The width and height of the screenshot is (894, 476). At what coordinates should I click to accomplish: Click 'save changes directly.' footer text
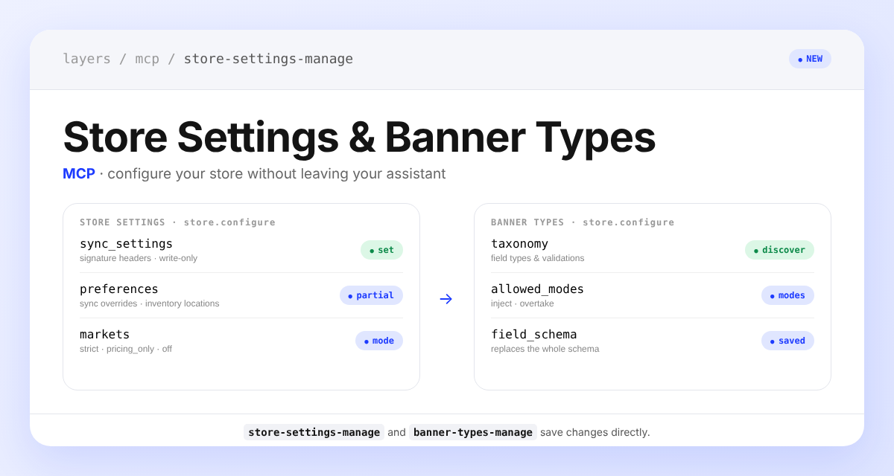(595, 432)
